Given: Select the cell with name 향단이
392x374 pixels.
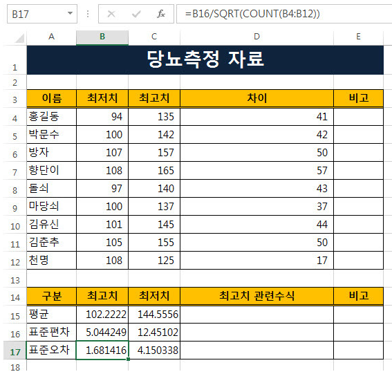Looking at the screenshot, I should [x=51, y=171].
